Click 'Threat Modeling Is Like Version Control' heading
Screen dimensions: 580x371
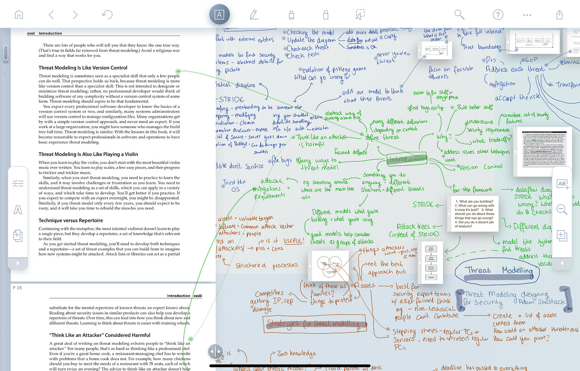coord(83,68)
